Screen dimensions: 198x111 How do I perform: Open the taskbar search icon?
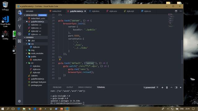pos(8,109)
